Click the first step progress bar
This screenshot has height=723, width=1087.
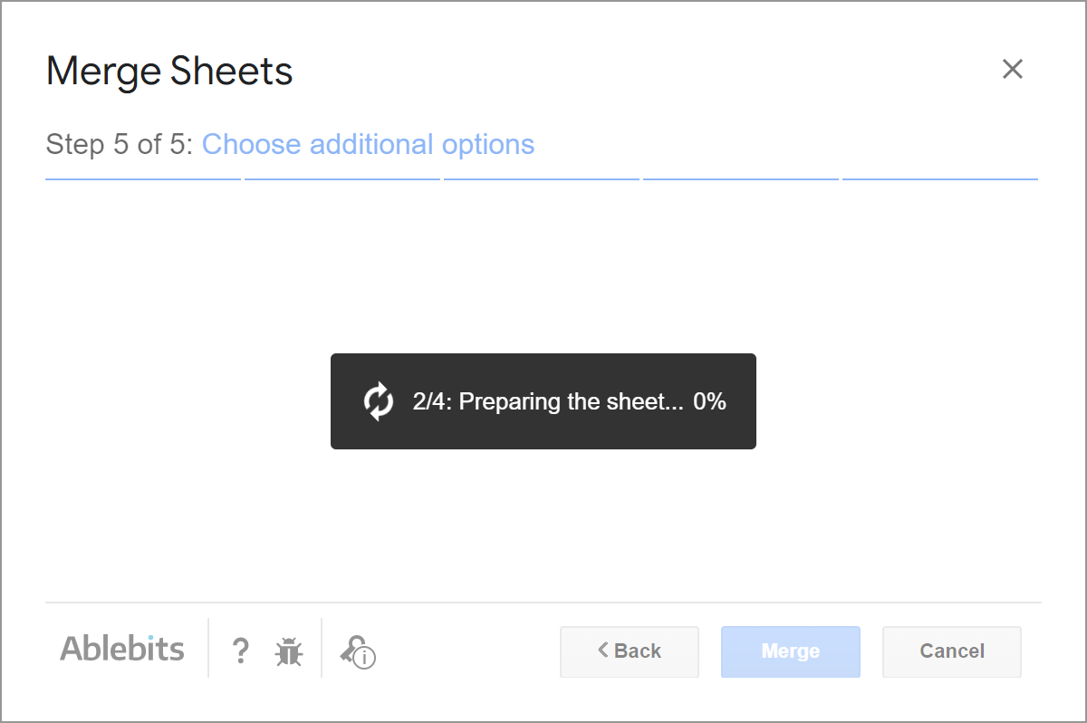pos(142,180)
